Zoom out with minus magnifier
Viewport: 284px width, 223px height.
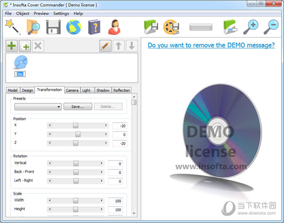[271, 27]
